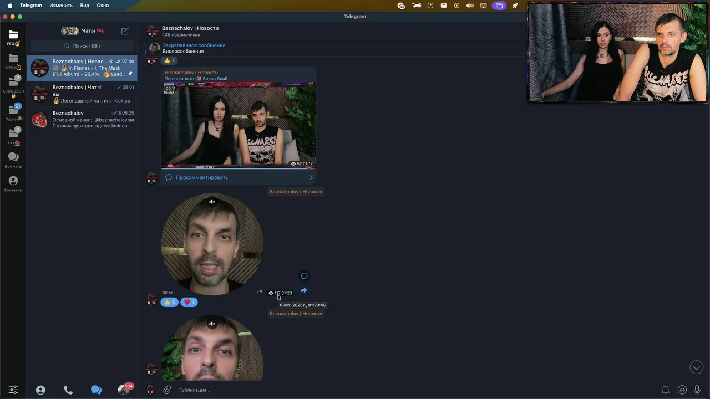The height and width of the screenshot is (399, 710).
Task: Open Sasha Scull forwarded-from link
Action: [x=215, y=79]
